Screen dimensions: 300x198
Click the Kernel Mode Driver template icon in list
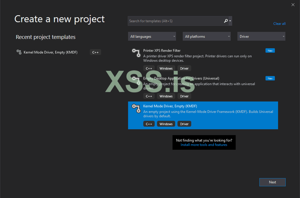point(136,109)
